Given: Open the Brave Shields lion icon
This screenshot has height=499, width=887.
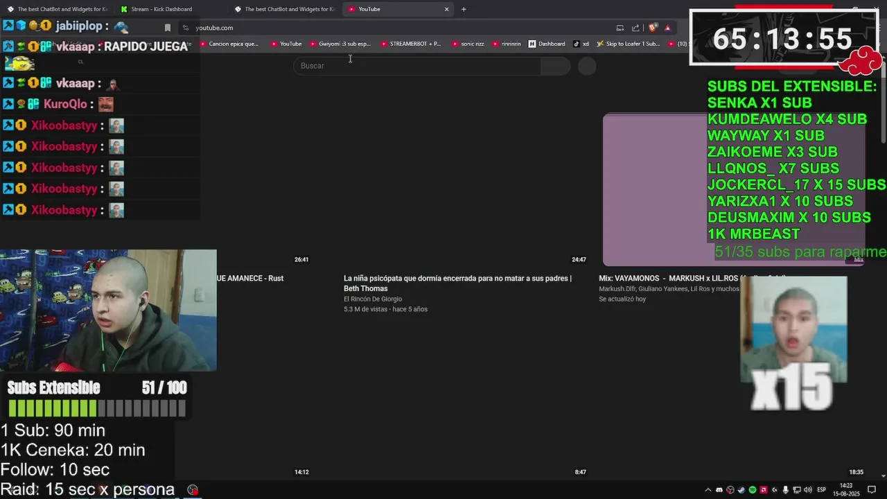Looking at the screenshot, I should pos(653,28).
